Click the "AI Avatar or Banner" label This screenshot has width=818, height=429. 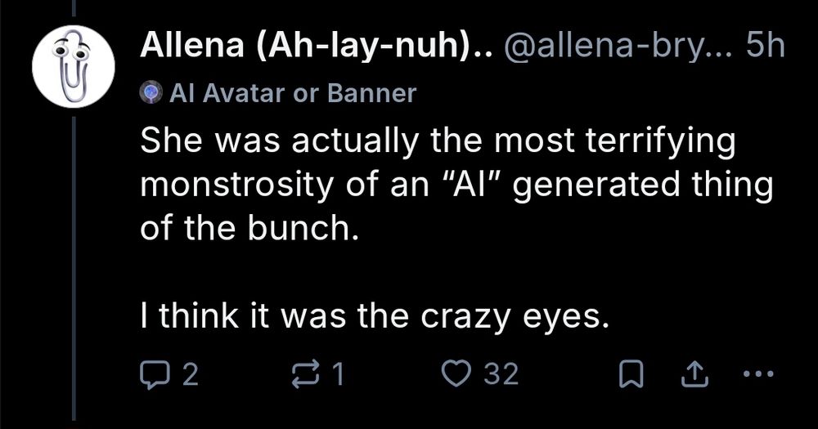tap(291, 94)
